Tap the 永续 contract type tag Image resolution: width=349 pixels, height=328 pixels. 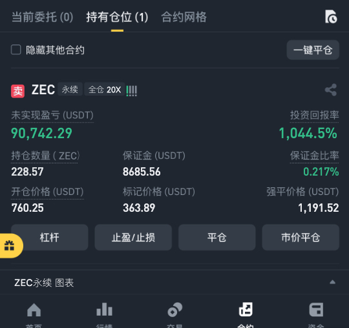point(70,89)
